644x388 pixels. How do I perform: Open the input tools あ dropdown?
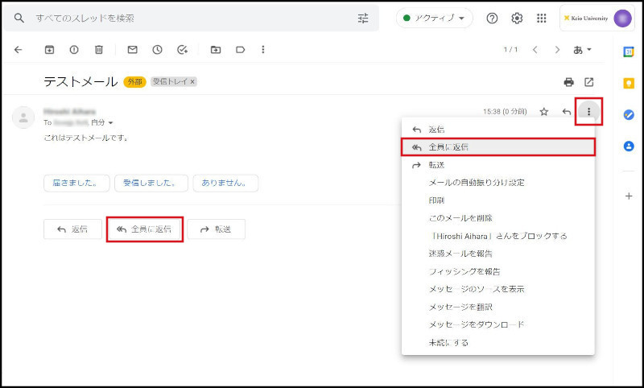tap(582, 50)
